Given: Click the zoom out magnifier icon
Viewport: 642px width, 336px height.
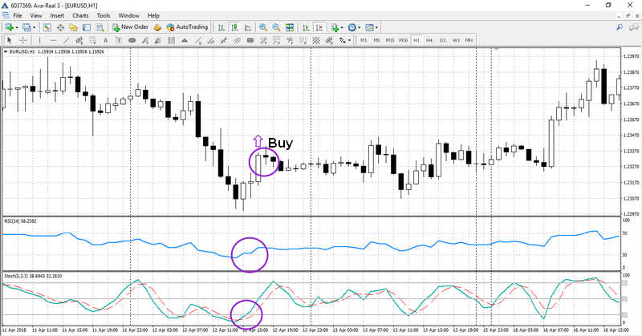Looking at the screenshot, I should [x=275, y=27].
